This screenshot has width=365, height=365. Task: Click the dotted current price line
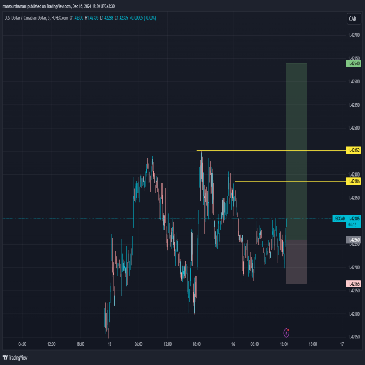[x=68, y=219]
